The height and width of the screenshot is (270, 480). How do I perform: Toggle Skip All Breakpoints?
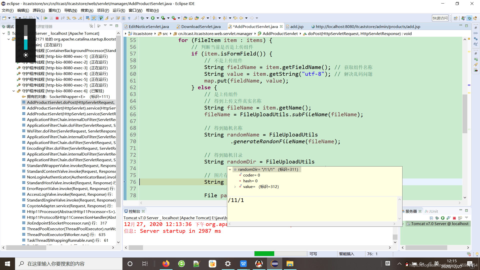point(38,18)
